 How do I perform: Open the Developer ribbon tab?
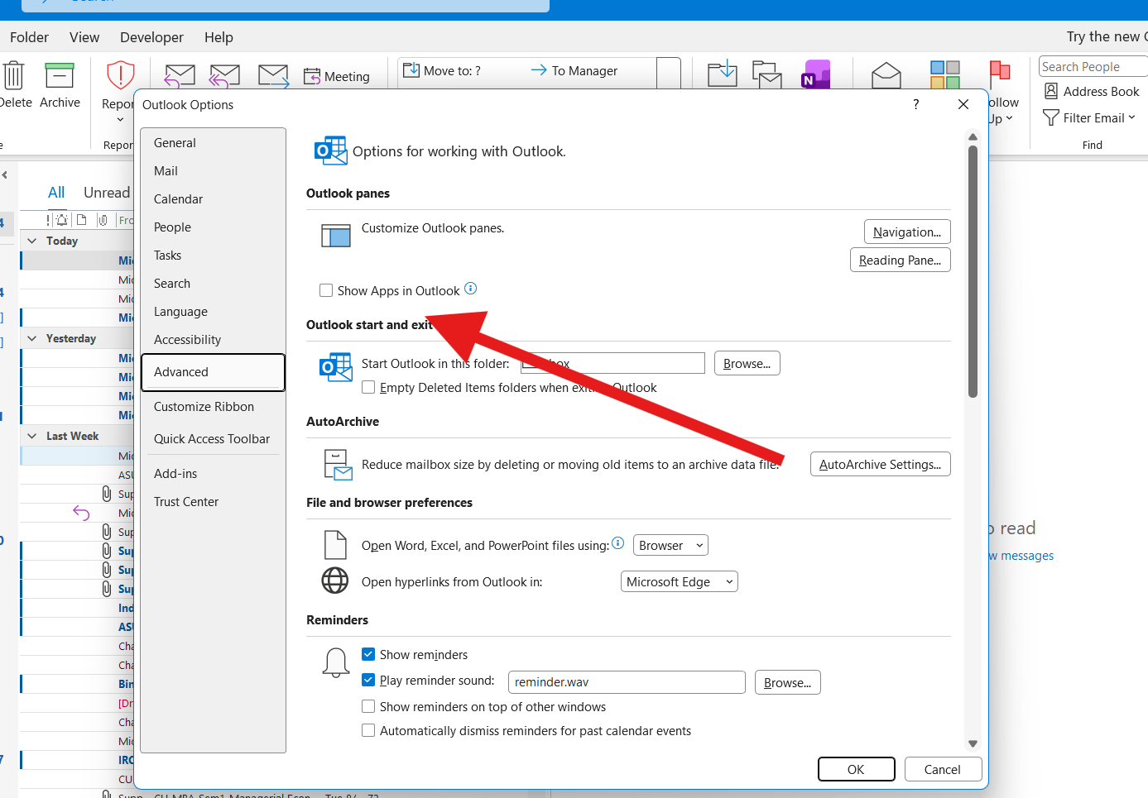(x=151, y=37)
